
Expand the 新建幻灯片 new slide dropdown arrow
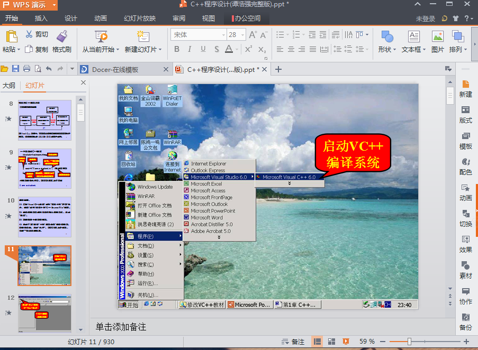point(161,50)
